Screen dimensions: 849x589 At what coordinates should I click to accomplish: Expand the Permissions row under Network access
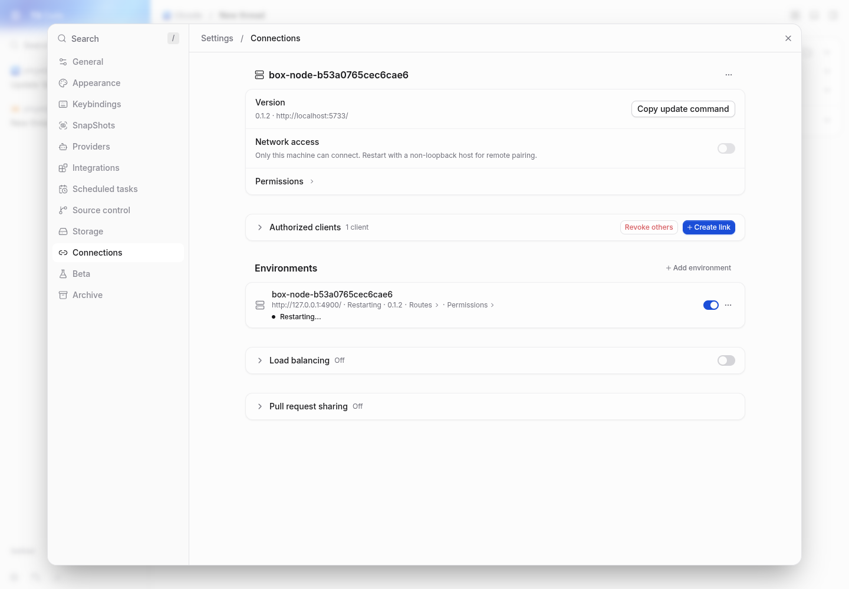285,181
